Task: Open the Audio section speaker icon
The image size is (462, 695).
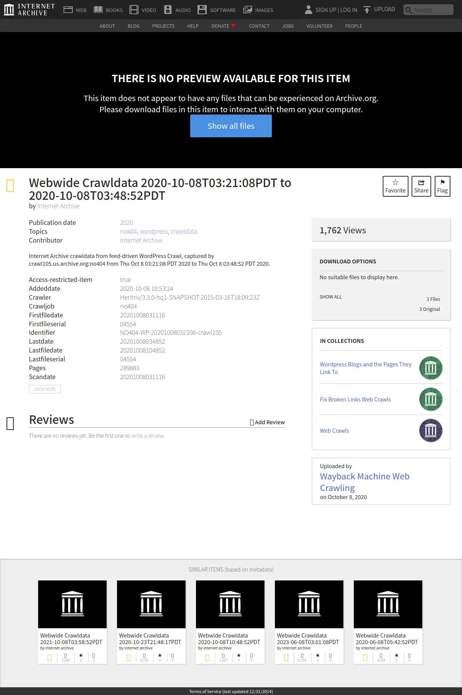Action: pyautogui.click(x=168, y=10)
